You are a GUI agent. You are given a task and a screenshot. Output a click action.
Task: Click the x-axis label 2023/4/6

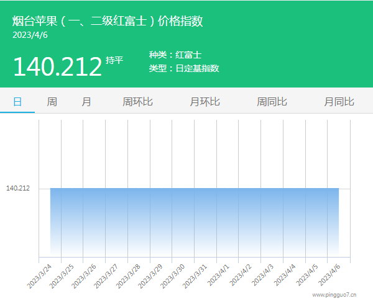(329, 275)
